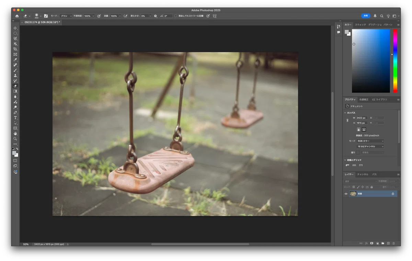412x261 pixels.
Task: Select the Move tool
Action: click(15, 28)
